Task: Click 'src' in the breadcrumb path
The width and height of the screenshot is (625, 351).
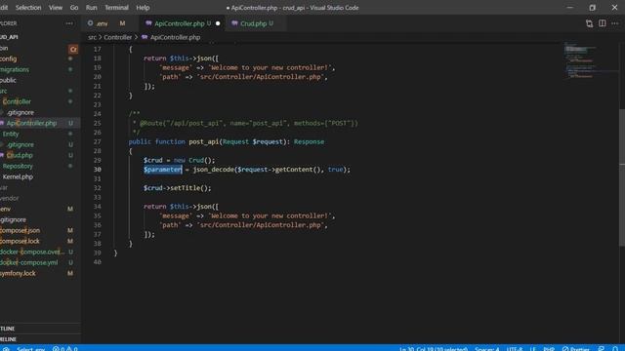Action: pos(92,37)
